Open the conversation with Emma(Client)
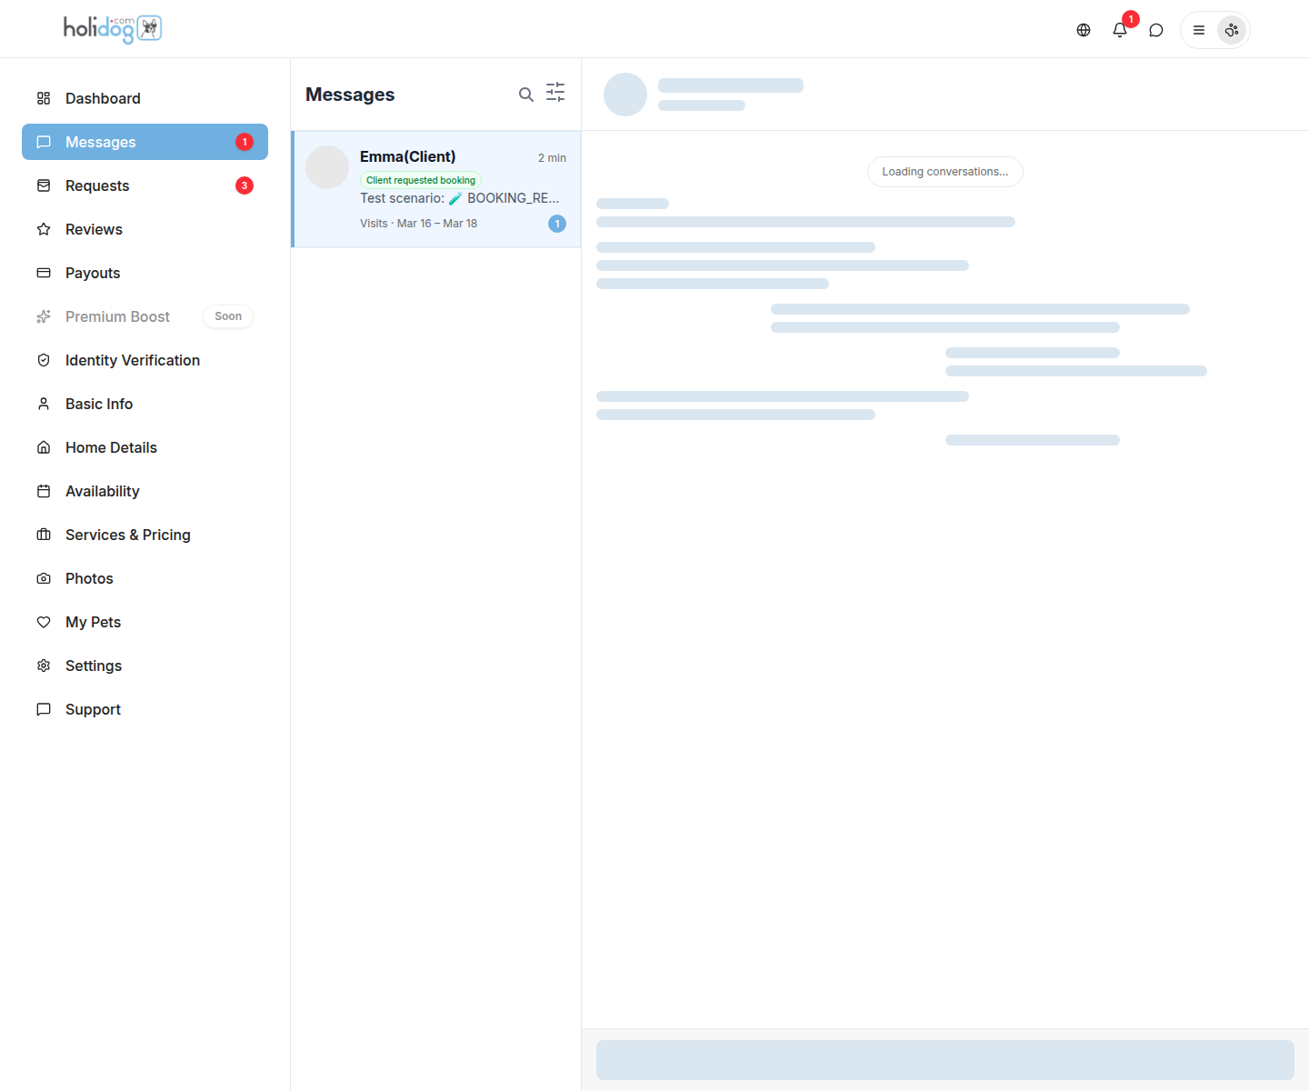1309x1091 pixels. pos(435,188)
